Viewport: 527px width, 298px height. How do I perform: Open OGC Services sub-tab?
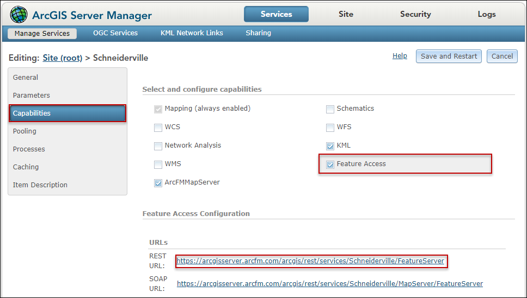pyautogui.click(x=115, y=33)
